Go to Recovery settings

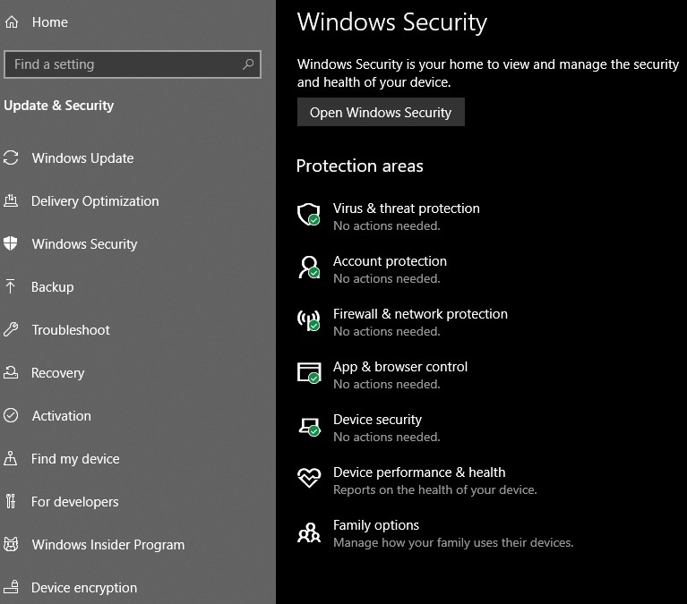pyautogui.click(x=58, y=372)
